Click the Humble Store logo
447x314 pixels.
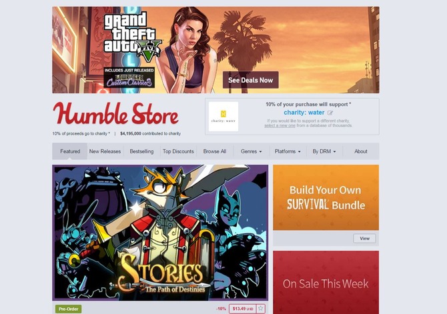(x=115, y=114)
